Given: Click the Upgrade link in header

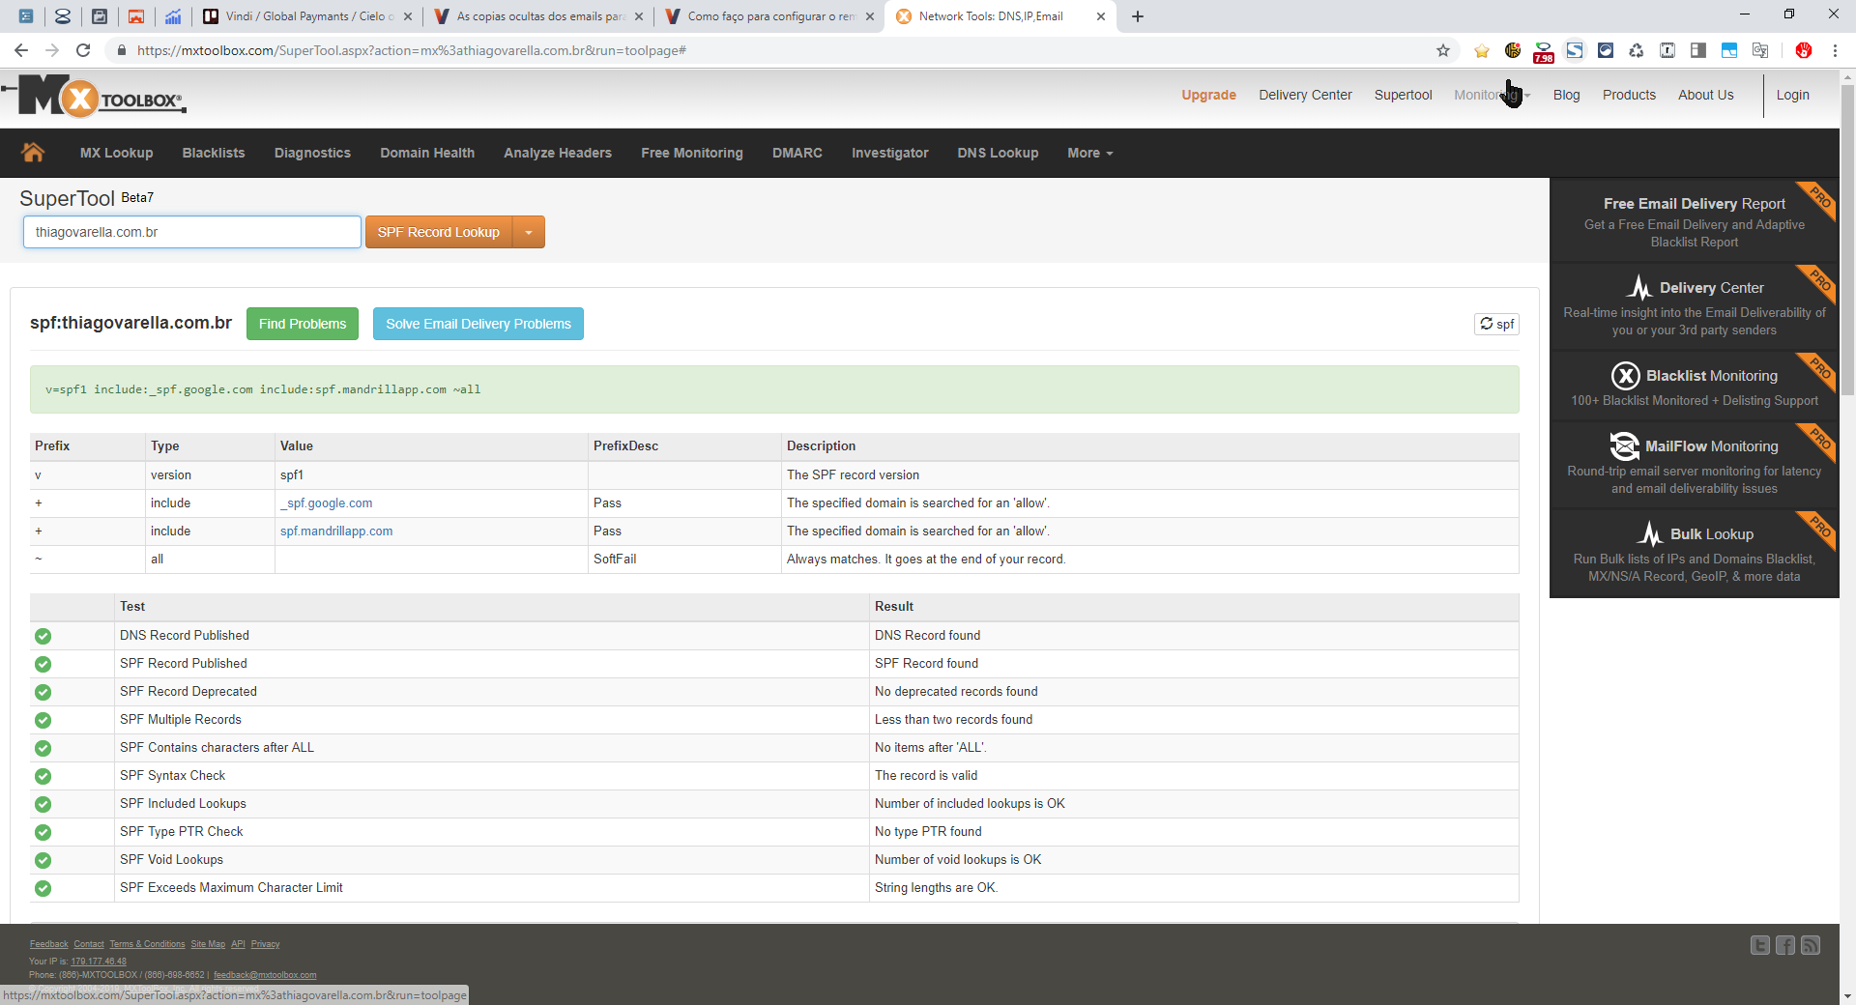Looking at the screenshot, I should [1208, 95].
